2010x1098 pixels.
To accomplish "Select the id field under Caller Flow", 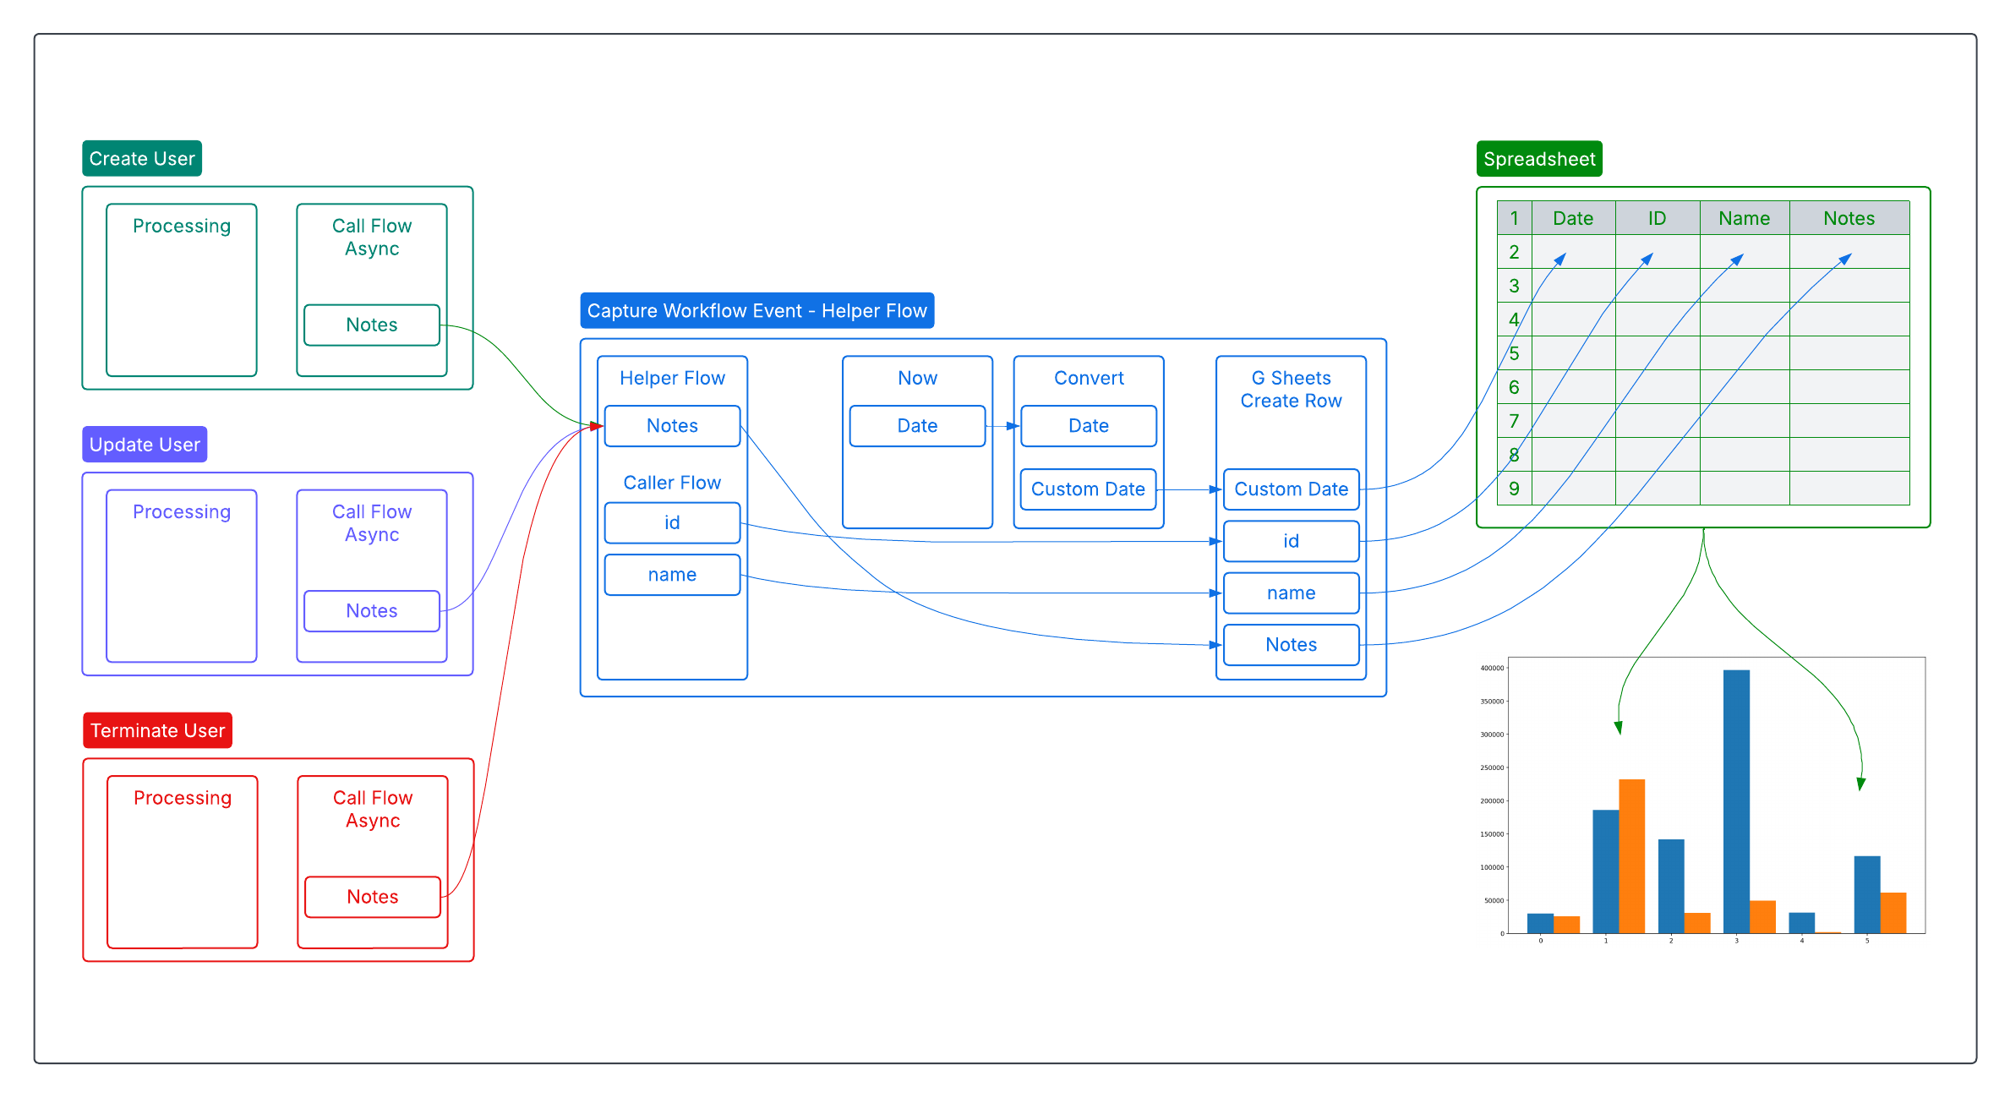I will [672, 523].
